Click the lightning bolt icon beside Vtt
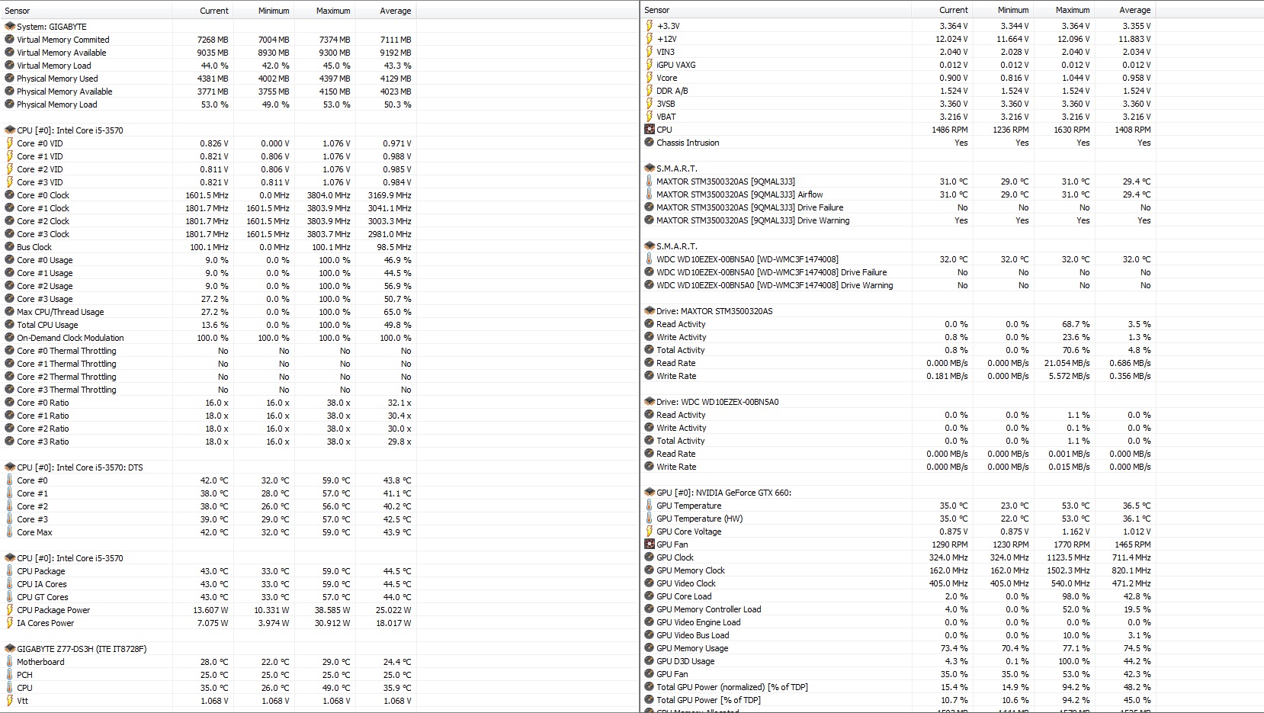The width and height of the screenshot is (1264, 713). 9,701
